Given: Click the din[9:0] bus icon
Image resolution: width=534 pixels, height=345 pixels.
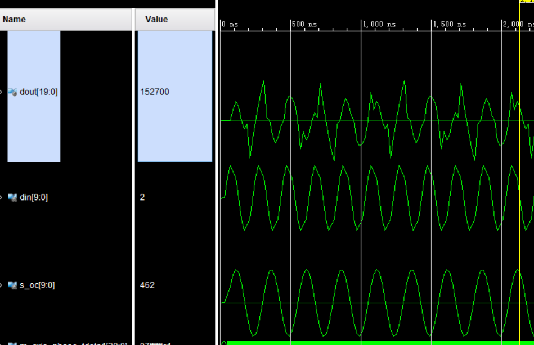Looking at the screenshot, I should (x=12, y=197).
